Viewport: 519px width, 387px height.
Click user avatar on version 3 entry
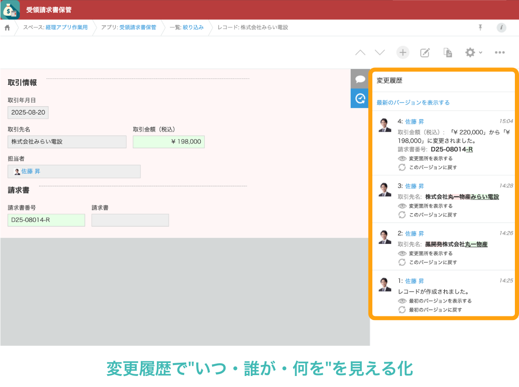(385, 190)
